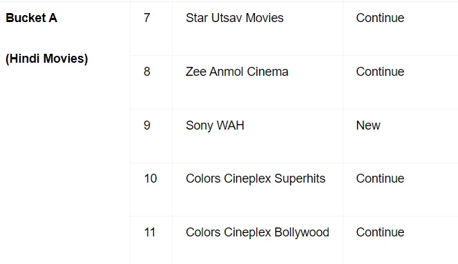Viewport: 458px width, 264px height.
Task: Click Continue status for Zee Anmol Cinema
Action: 380,72
